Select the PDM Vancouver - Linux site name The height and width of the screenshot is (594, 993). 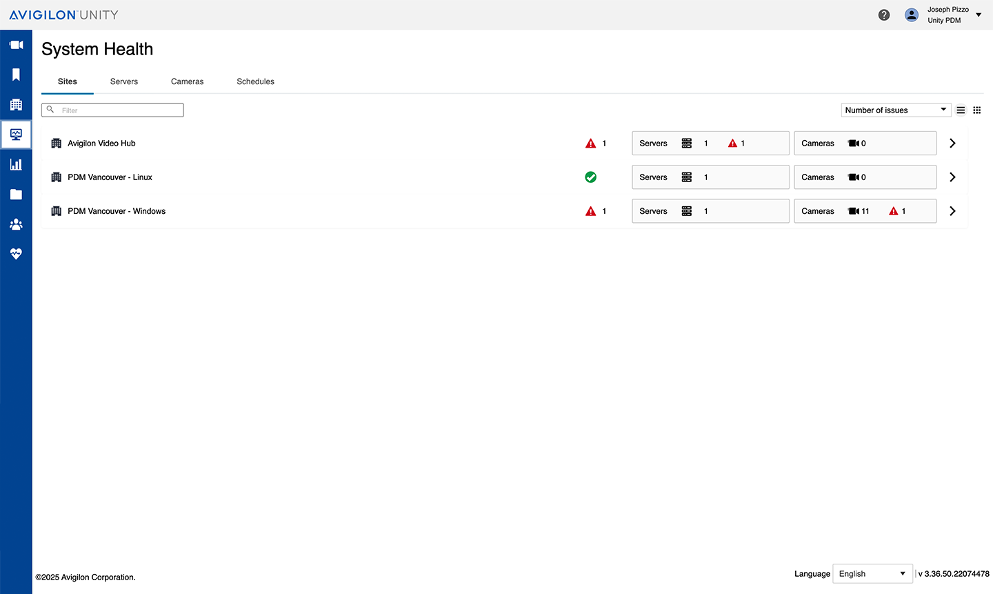110,177
